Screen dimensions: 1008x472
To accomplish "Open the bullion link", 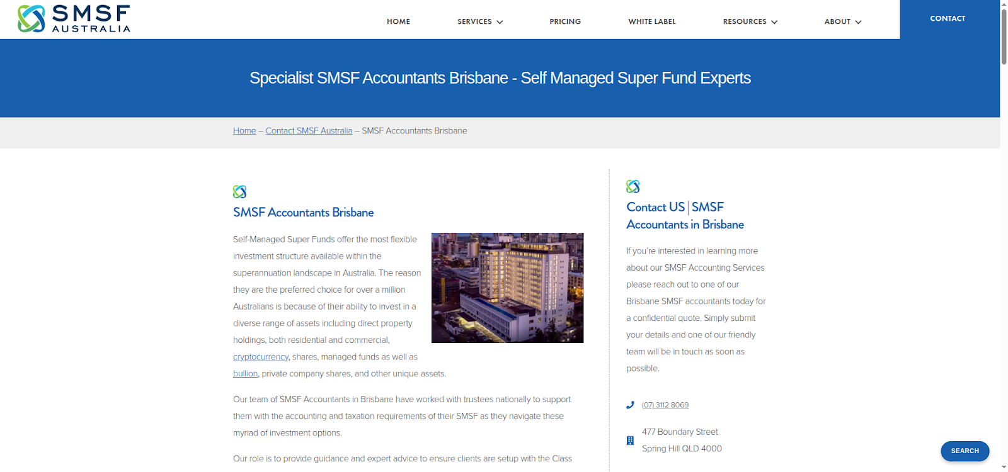I will [x=245, y=374].
